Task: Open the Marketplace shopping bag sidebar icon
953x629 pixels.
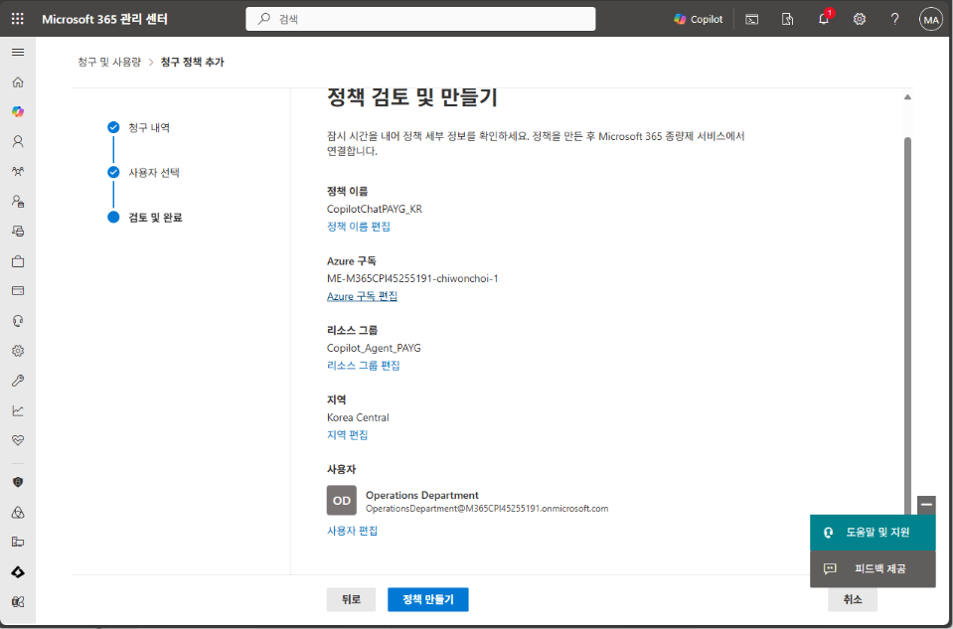Action: [x=18, y=261]
